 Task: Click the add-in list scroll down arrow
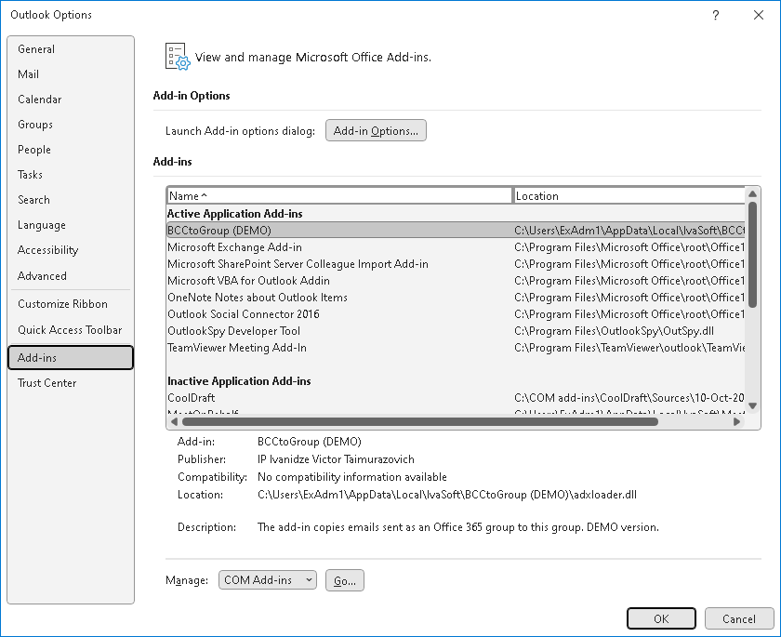pos(752,405)
